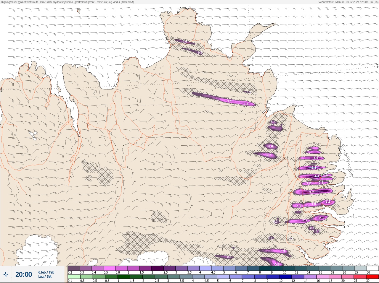Click the 8.1 precipitation value on the map
The height and width of the screenshot is (283, 379).
[x=314, y=167]
